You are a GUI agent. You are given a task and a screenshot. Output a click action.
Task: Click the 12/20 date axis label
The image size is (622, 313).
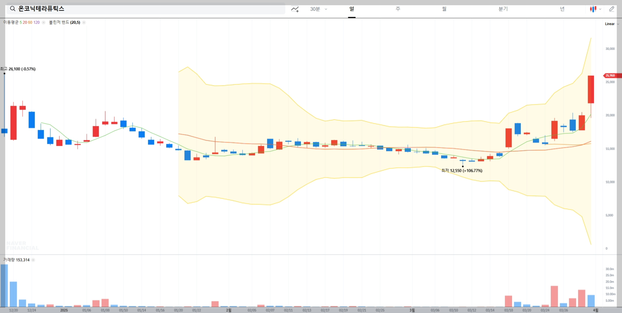point(13,310)
